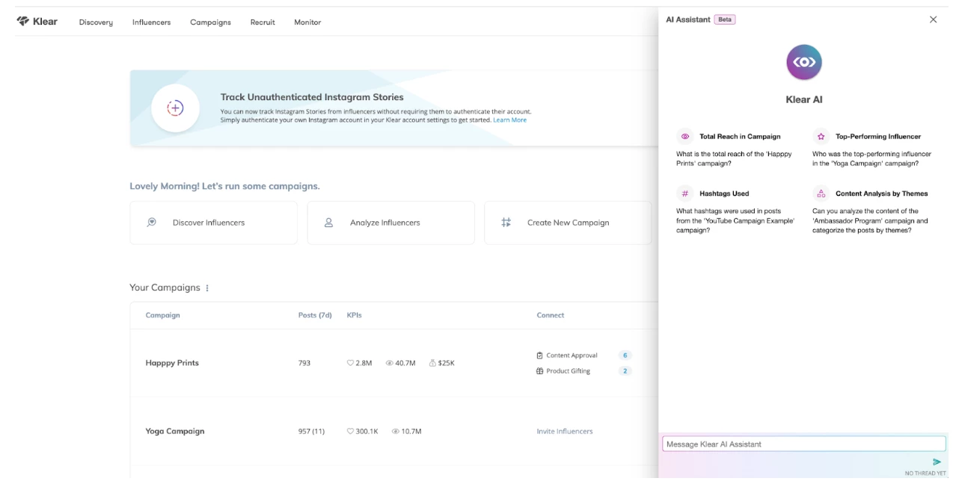959x487 pixels.
Task: Click the 957 (11) posts value
Action: coord(311,431)
